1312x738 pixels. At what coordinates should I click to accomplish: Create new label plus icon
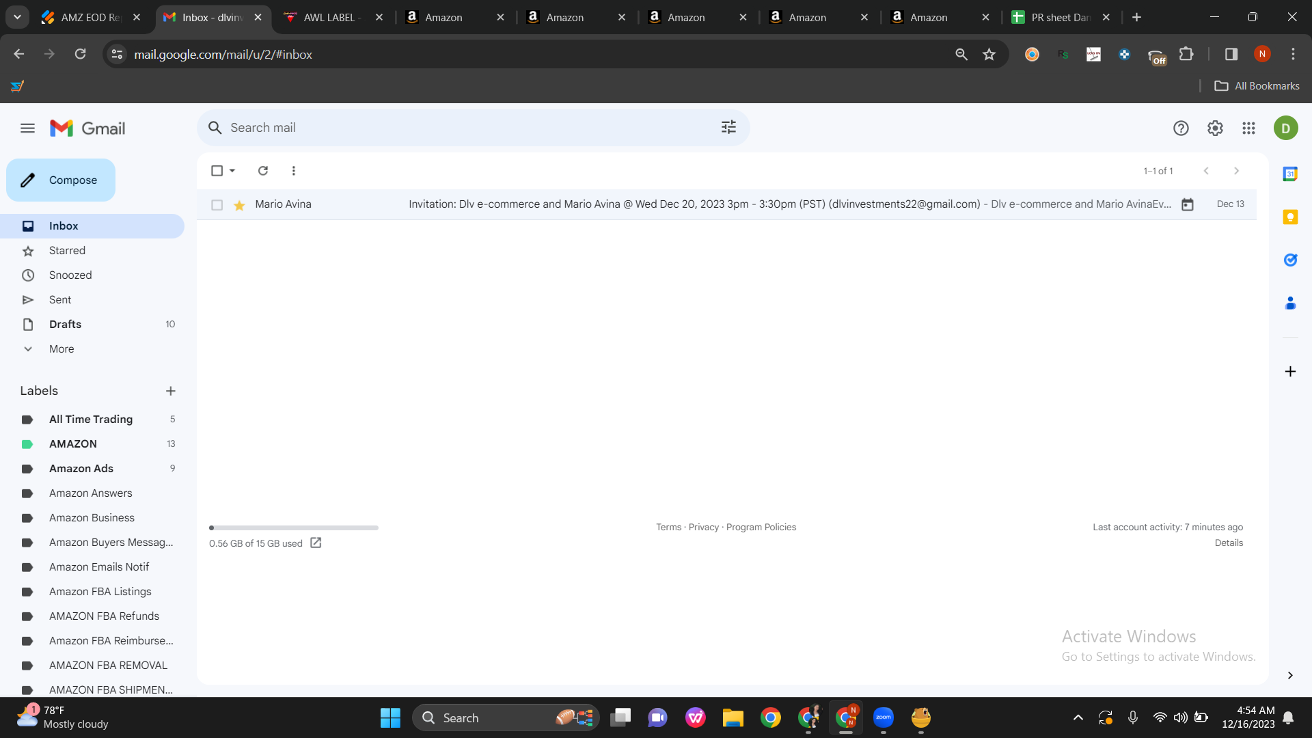[171, 391]
